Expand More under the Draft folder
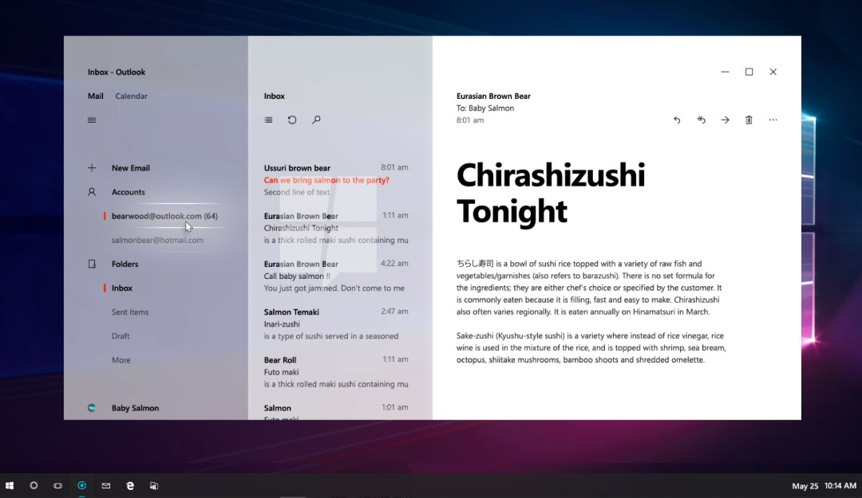Screen dimensions: 862x498 coord(121,359)
